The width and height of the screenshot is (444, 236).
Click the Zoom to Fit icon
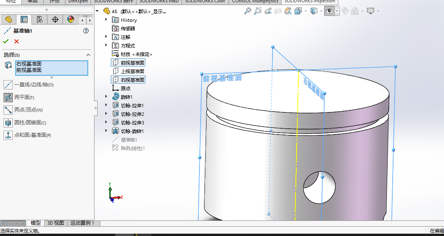(x=248, y=11)
